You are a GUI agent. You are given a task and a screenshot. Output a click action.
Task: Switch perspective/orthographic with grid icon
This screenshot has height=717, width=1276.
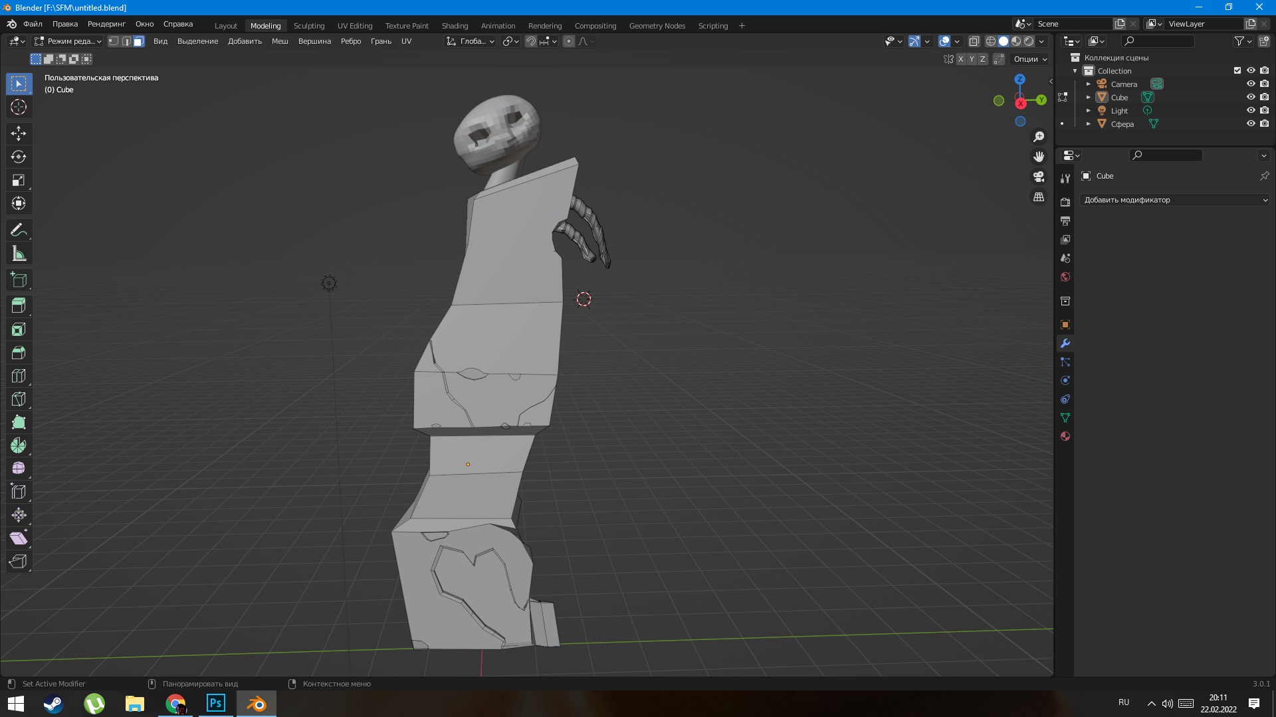[1039, 197]
